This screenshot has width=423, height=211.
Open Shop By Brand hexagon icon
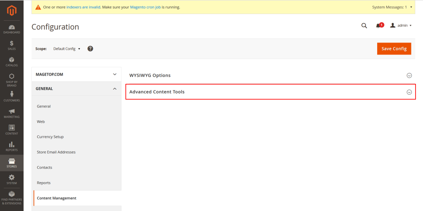[12, 76]
